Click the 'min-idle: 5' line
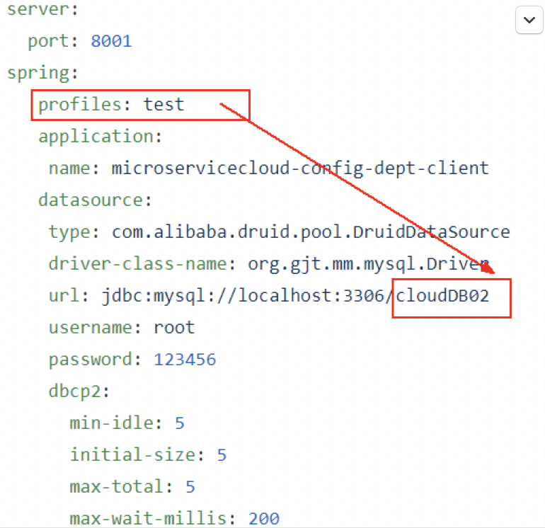This screenshot has width=545, height=528. tap(127, 423)
